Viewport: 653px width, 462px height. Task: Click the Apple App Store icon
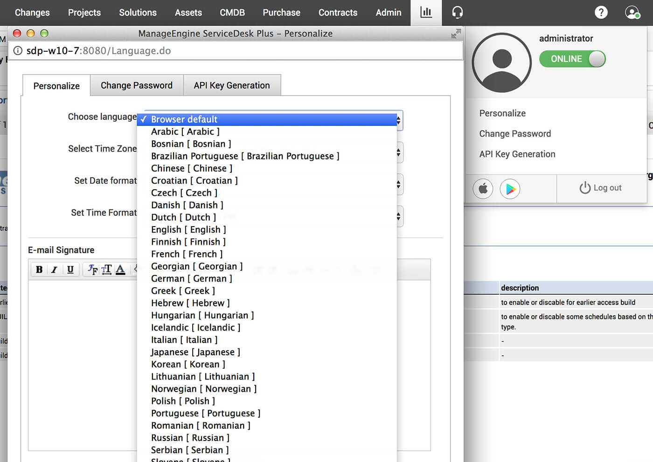point(483,189)
